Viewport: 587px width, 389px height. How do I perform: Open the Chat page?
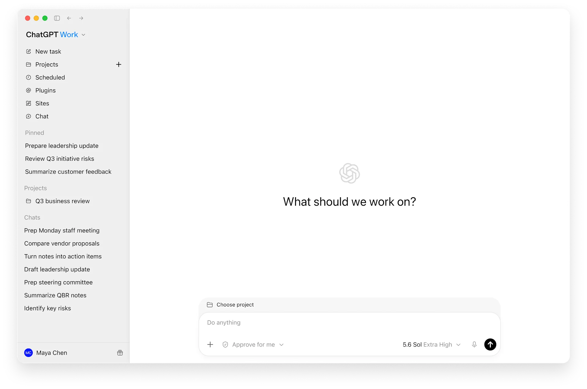click(37, 116)
